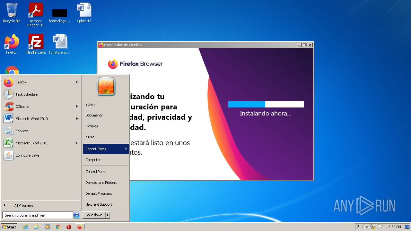This screenshot has height=231, width=411.
Task: Open the zipbid.rtf document icon
Action: point(84,13)
